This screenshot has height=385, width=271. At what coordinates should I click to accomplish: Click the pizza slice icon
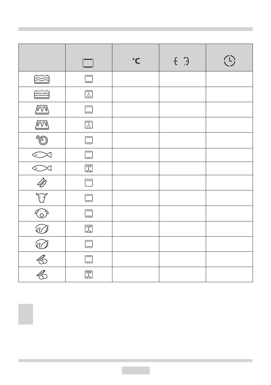42,140
